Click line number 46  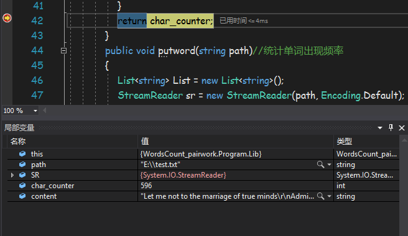coord(37,80)
